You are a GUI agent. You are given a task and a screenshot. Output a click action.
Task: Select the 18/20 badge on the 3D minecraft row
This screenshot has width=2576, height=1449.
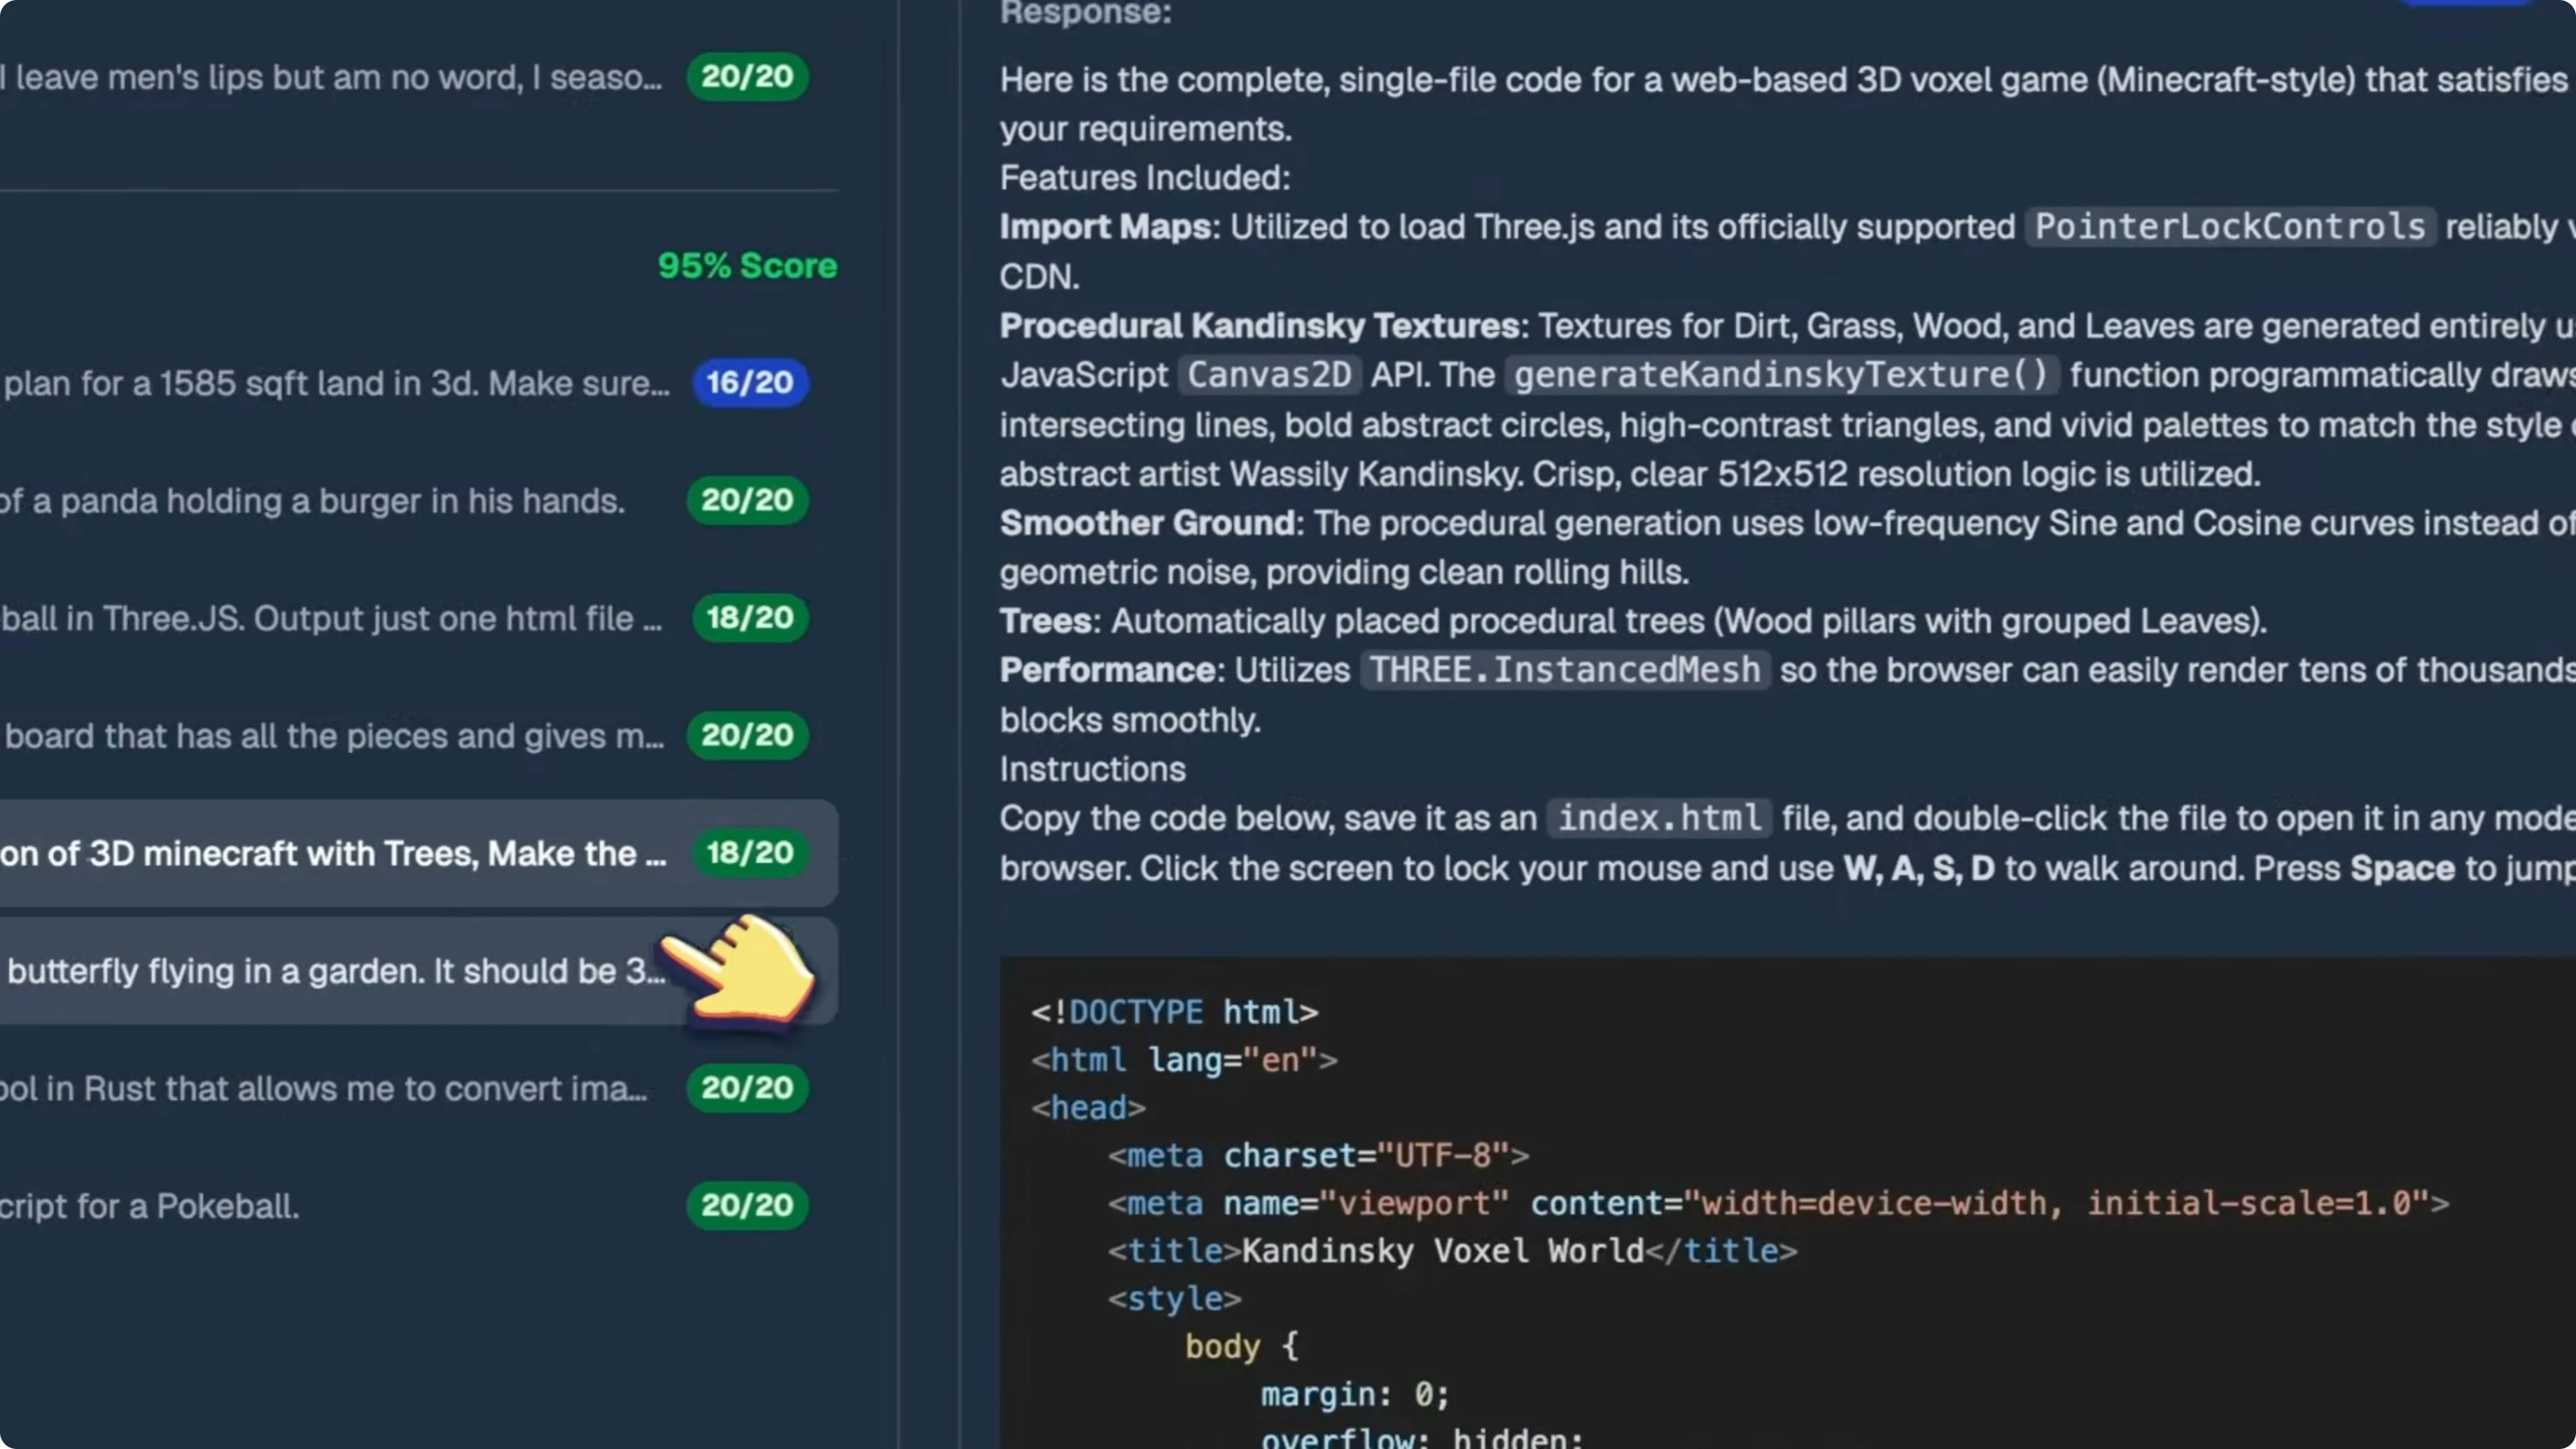749,853
